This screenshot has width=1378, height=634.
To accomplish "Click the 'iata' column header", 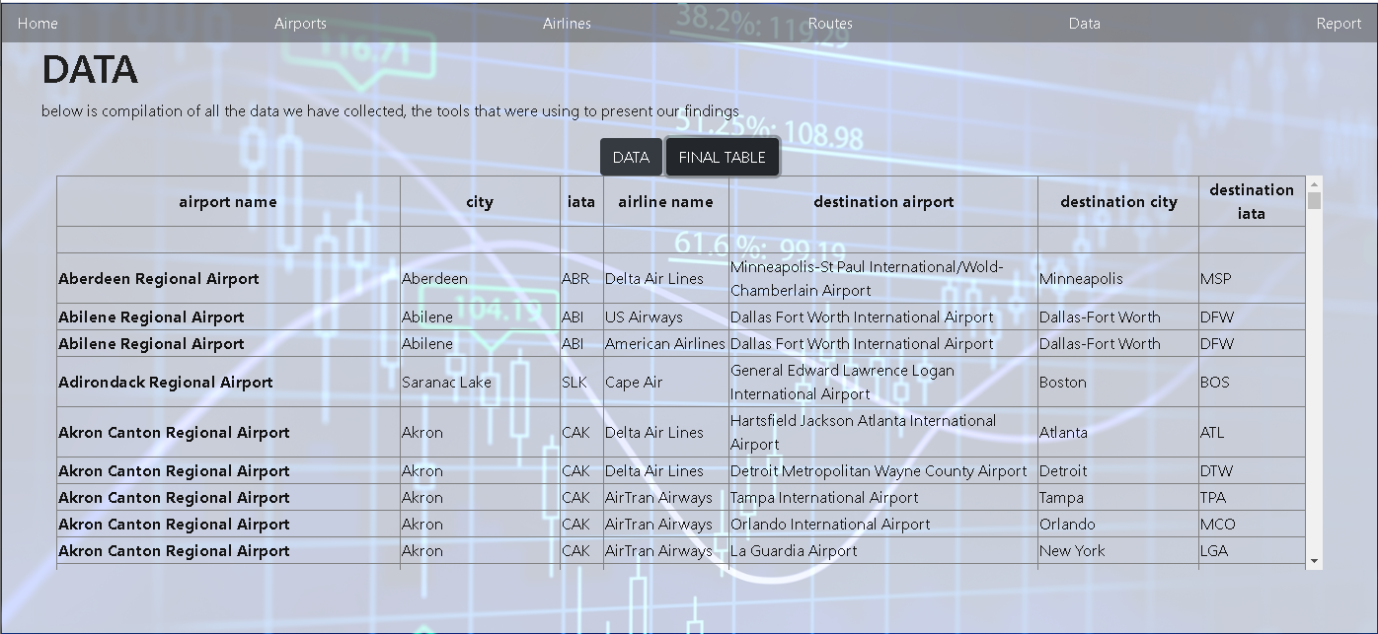I will tap(581, 201).
